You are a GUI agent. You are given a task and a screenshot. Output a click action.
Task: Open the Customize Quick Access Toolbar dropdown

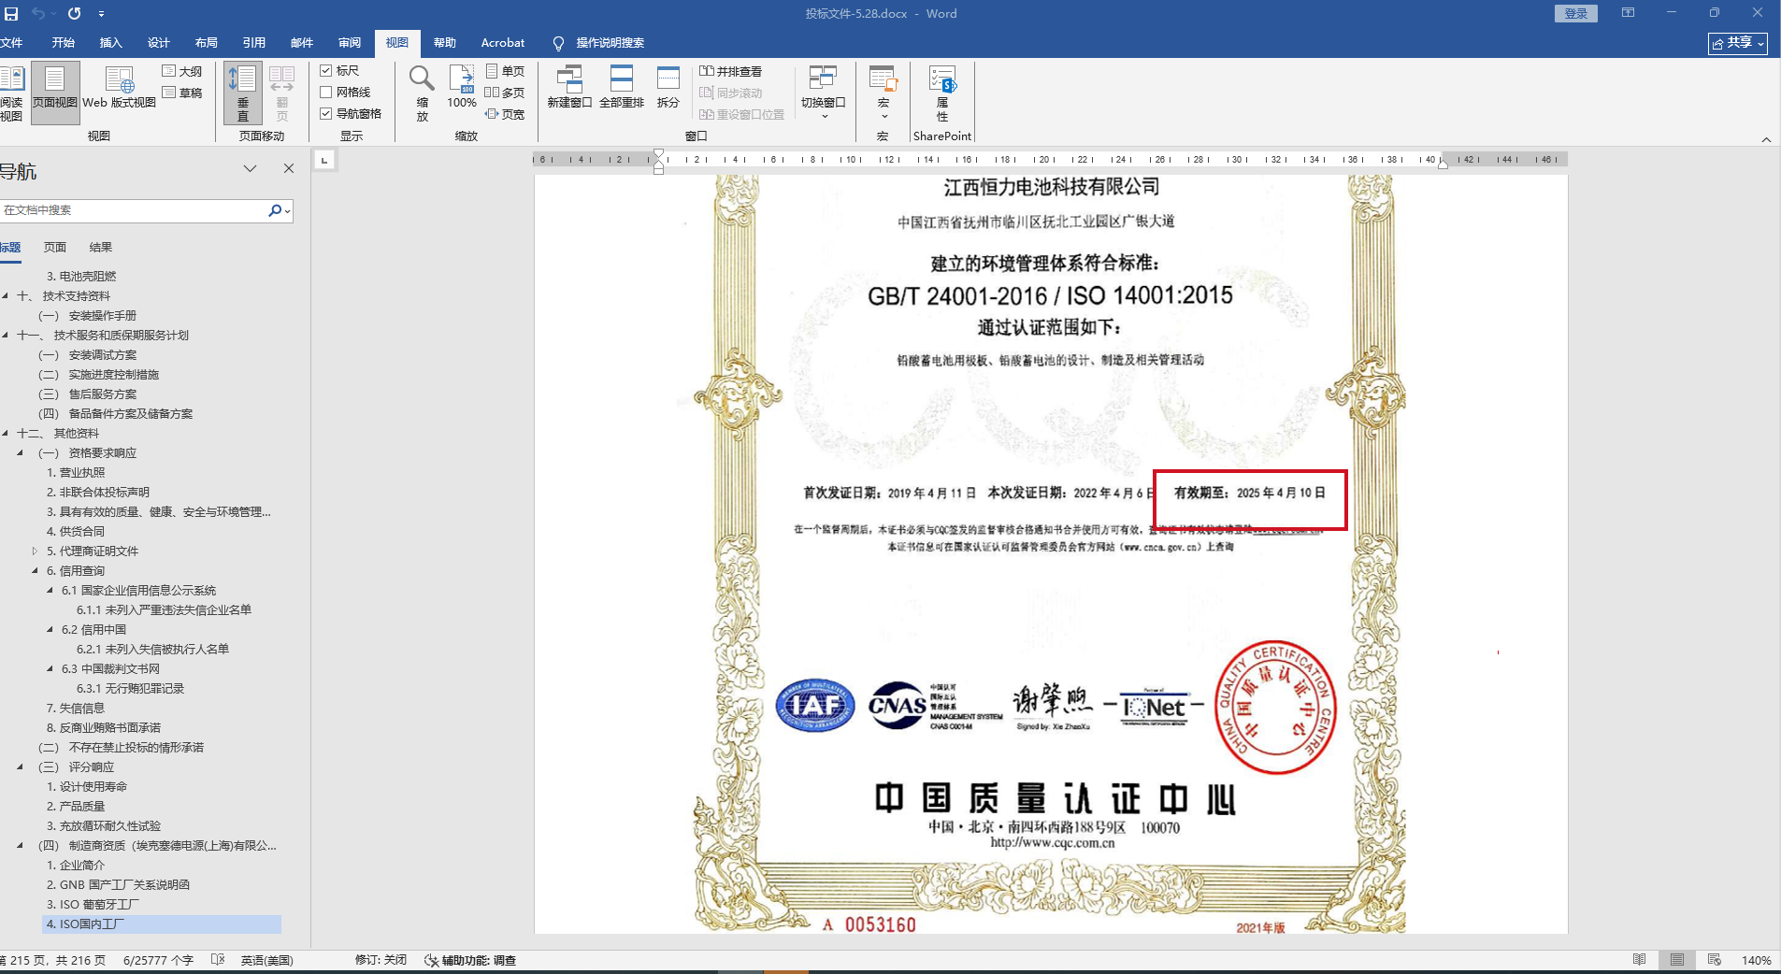click(x=101, y=13)
